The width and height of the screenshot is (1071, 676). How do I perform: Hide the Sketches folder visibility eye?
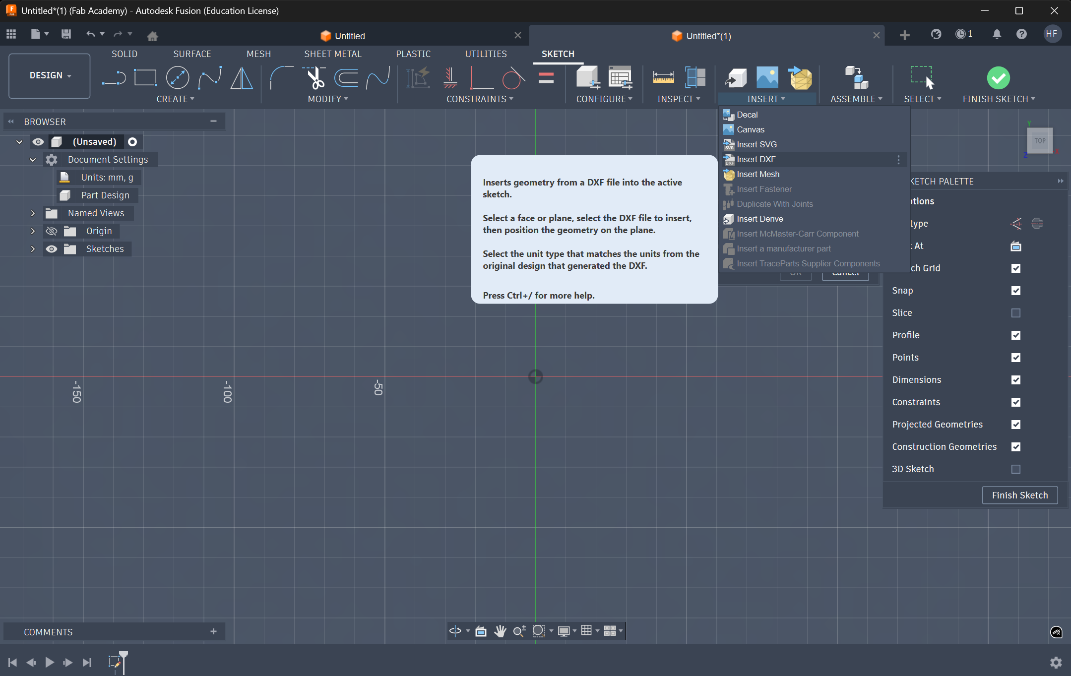51,249
